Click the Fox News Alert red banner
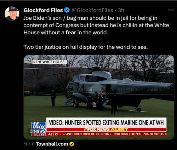The image size is (177, 150). tap(107, 129)
